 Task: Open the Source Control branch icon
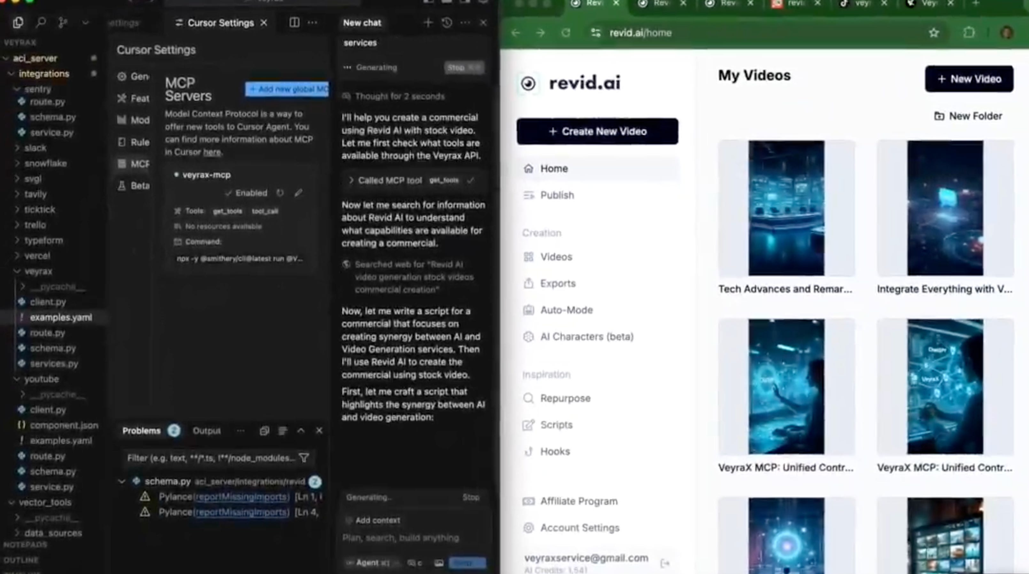click(63, 23)
